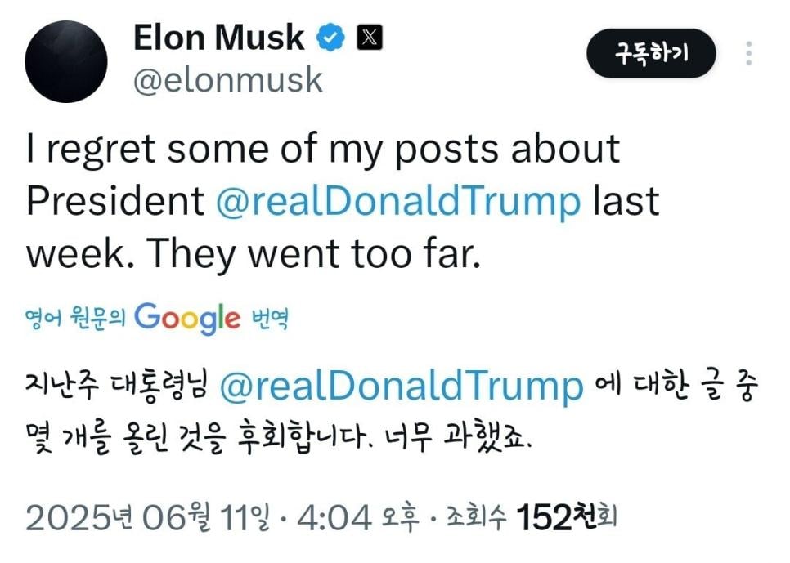The image size is (790, 563).
Task: Click the line "I regret some of my posts"
Action: (263, 150)
